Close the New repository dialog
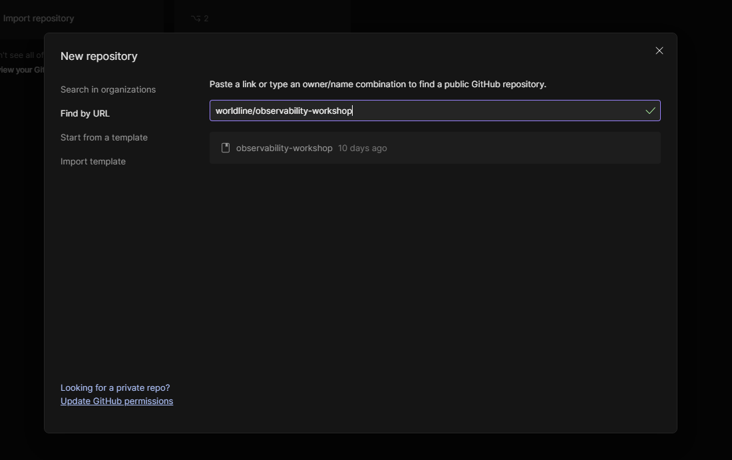This screenshot has height=460, width=732. pyautogui.click(x=659, y=51)
